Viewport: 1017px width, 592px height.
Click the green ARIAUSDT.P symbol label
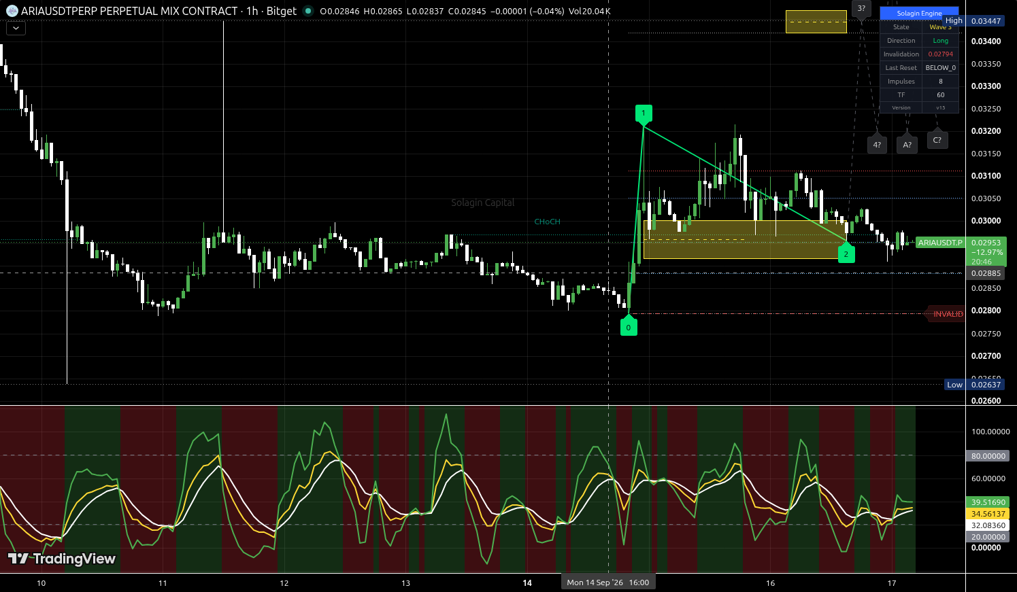click(940, 243)
